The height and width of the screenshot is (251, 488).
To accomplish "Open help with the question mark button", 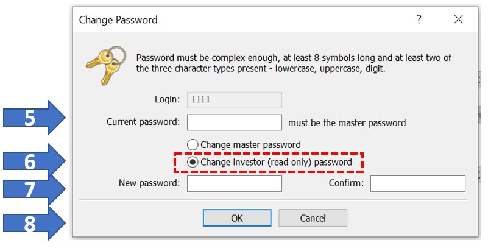I will click(x=419, y=19).
